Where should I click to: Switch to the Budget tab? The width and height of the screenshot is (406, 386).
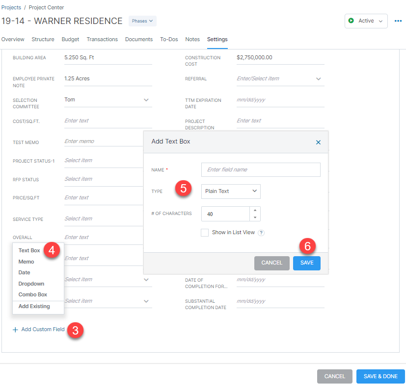(x=70, y=39)
